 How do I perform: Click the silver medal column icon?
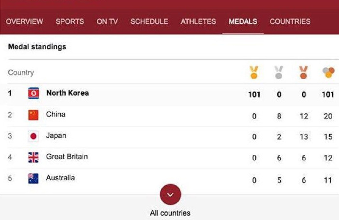(279, 73)
